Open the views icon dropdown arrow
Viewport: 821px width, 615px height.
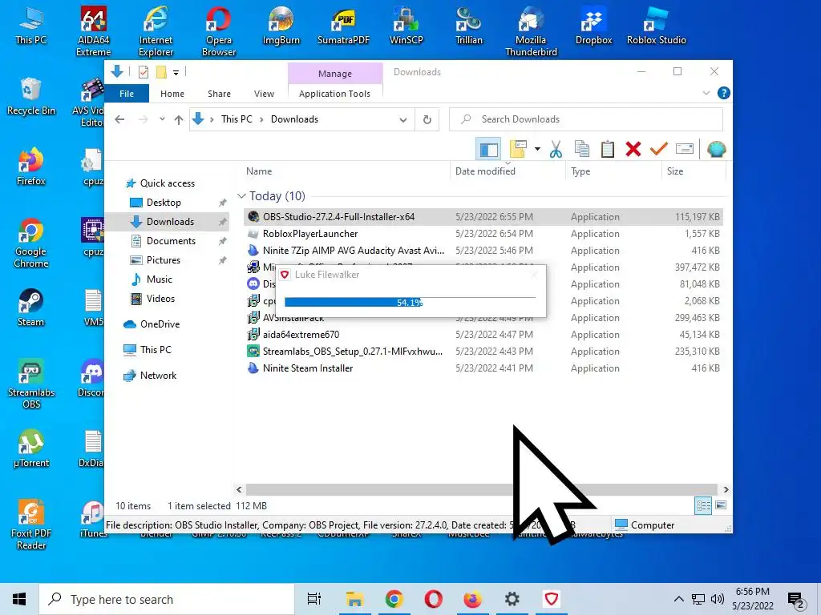[x=537, y=150]
